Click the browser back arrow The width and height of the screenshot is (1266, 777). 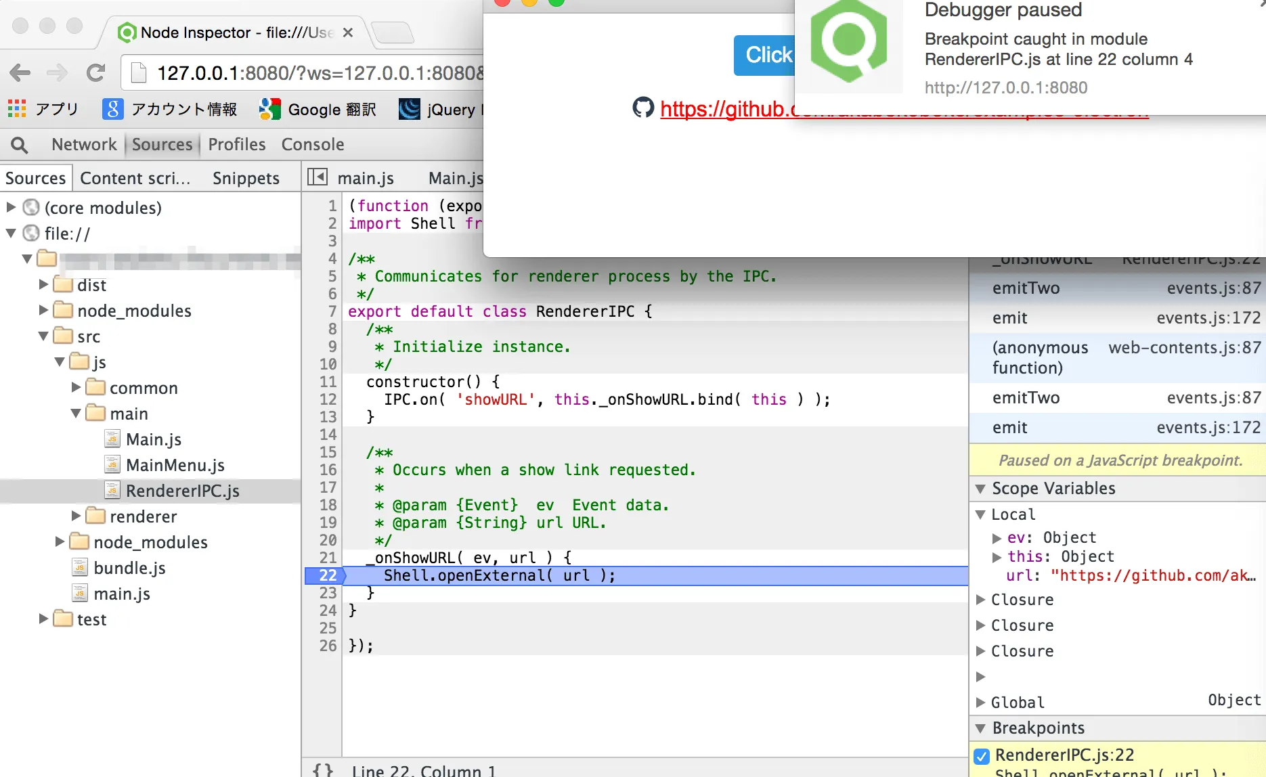pyautogui.click(x=20, y=72)
